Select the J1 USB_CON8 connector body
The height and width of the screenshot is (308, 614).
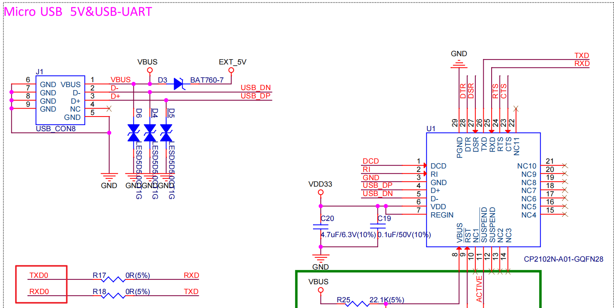60,100
